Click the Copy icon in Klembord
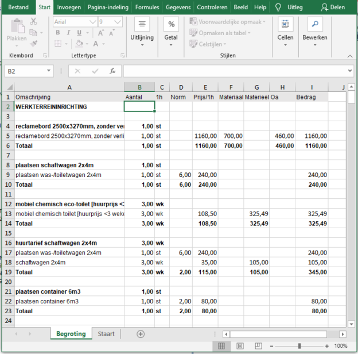Viewport: 358px width, 354px height. click(33, 33)
